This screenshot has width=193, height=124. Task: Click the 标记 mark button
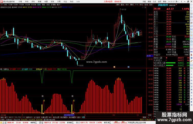(x=141, y=5)
